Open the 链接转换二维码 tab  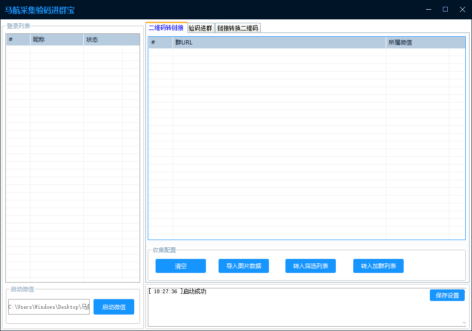pyautogui.click(x=238, y=28)
